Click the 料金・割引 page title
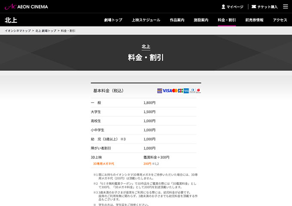 coord(146,58)
